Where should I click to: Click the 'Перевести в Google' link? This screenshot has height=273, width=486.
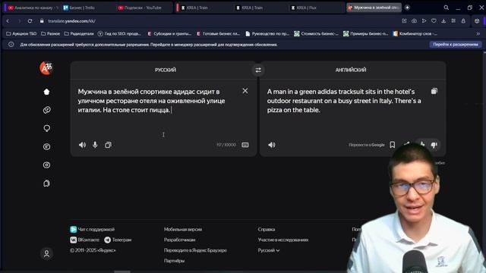(x=366, y=145)
